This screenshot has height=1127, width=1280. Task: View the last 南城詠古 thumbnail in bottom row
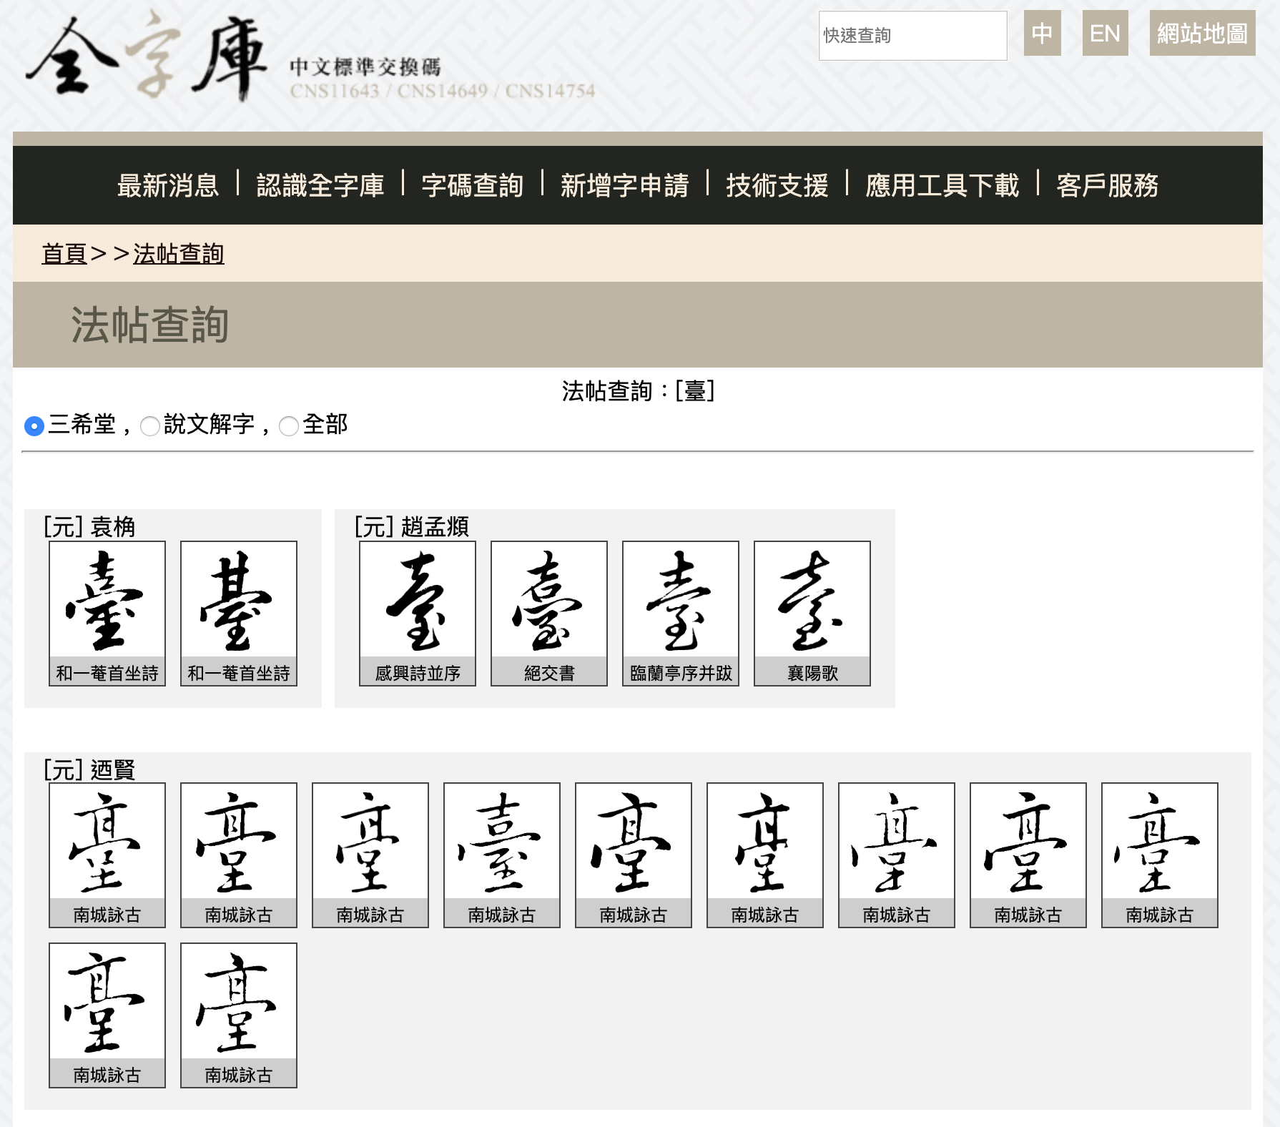point(238,1008)
